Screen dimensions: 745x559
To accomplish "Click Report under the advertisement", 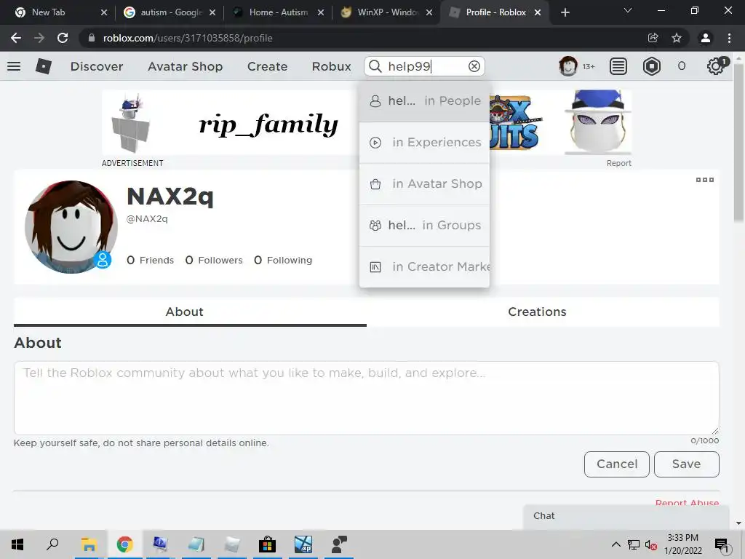I will pos(618,163).
